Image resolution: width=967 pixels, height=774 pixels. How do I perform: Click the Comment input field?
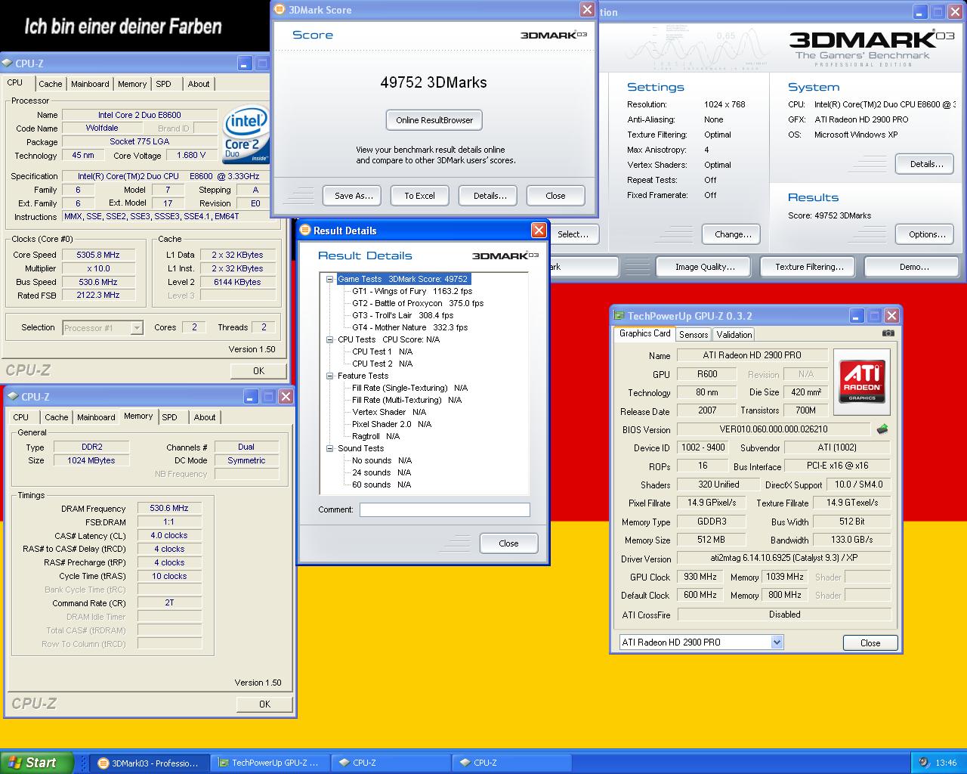coord(445,510)
